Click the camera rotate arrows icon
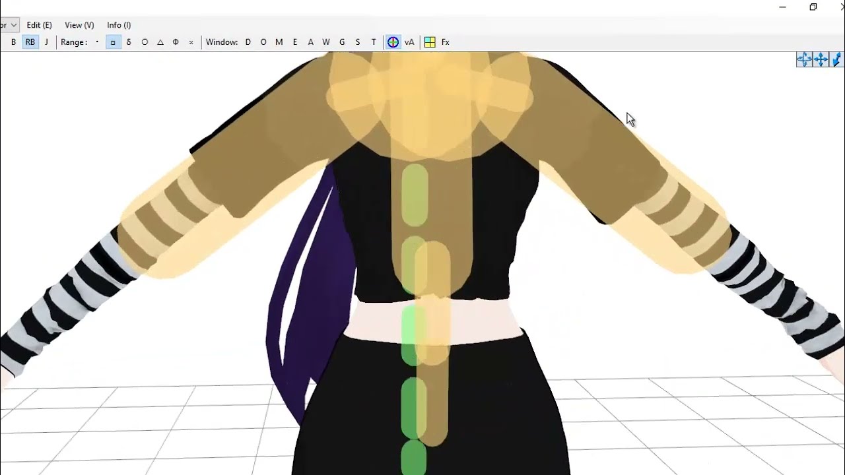Image resolution: width=845 pixels, height=475 pixels. click(804, 59)
